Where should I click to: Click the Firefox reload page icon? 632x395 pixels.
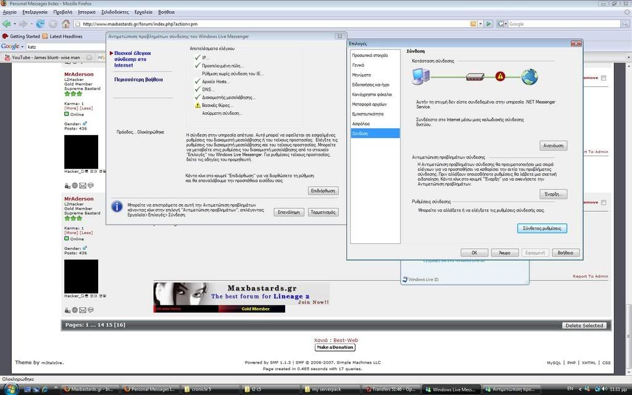40,24
